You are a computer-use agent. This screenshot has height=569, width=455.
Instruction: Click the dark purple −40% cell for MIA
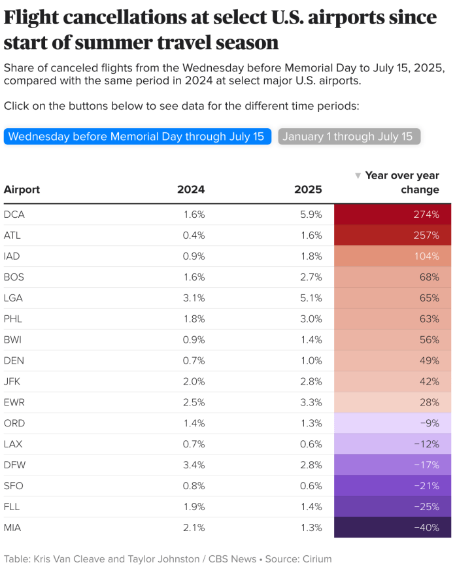[x=392, y=528]
